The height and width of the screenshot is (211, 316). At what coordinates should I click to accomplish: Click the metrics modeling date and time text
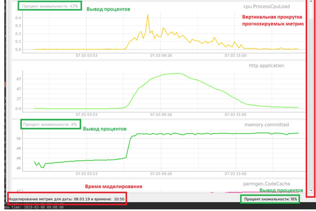point(66,199)
